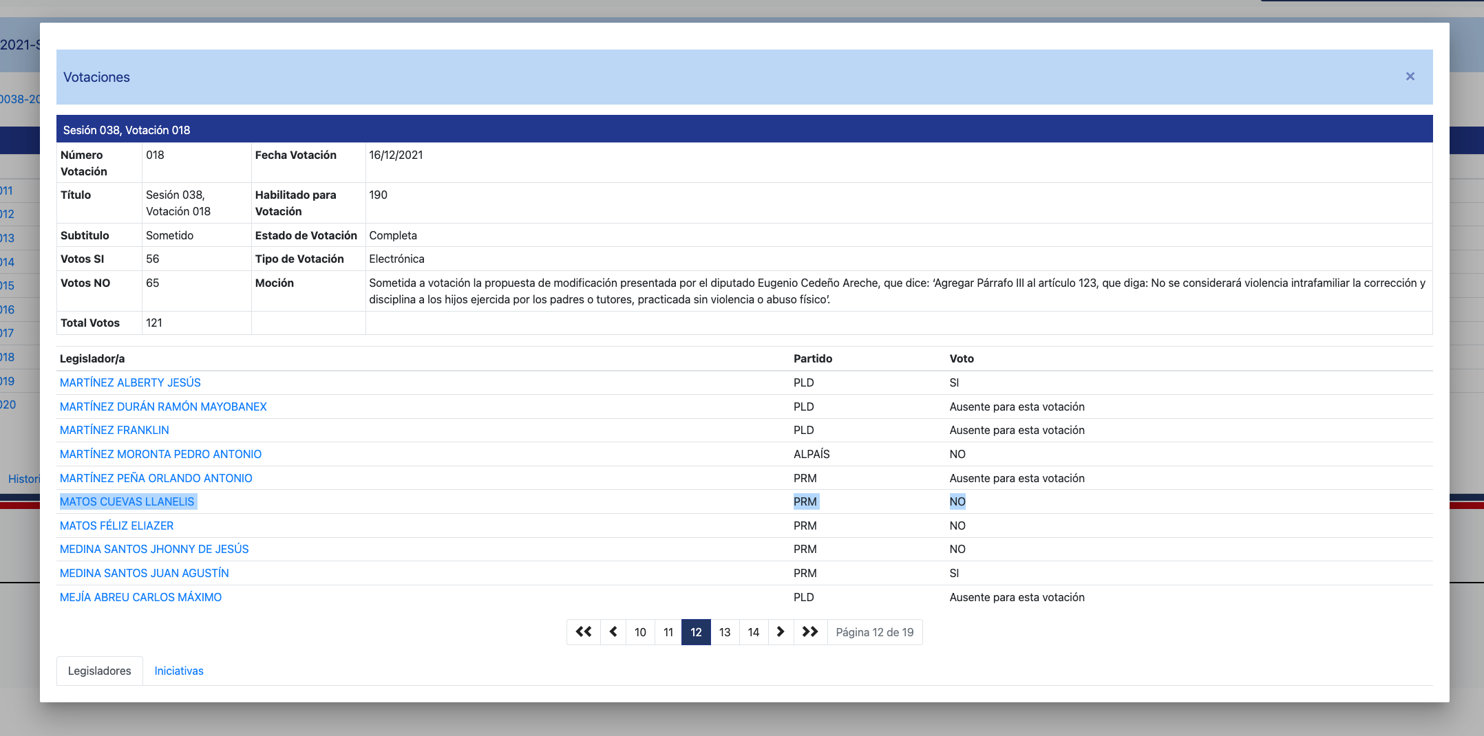This screenshot has height=736, width=1484.
Task: Click the Votos SI value 56
Action: (152, 259)
